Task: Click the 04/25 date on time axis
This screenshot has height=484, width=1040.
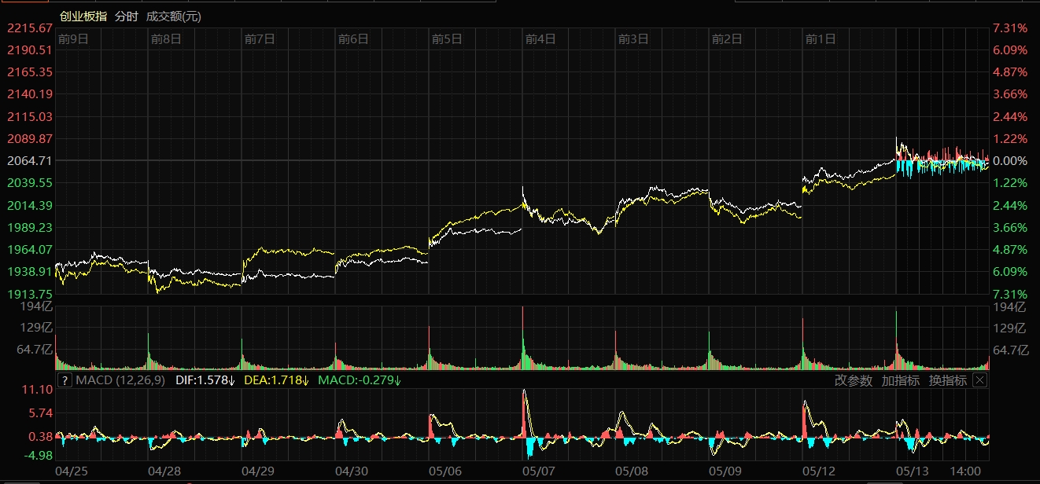Action: (71, 471)
